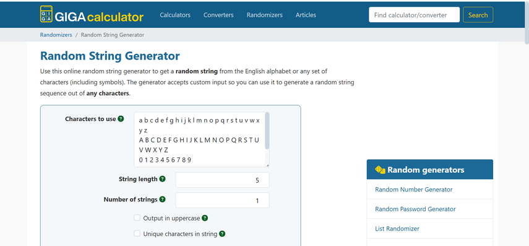Enable Output in uppercase checkbox
The width and height of the screenshot is (529, 246).
point(137,217)
